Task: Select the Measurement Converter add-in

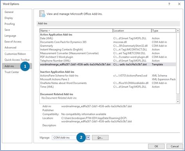Action: 108,53
